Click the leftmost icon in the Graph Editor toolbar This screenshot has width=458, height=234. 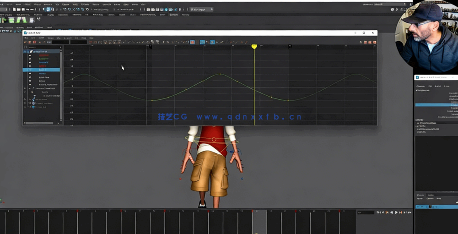(26, 42)
